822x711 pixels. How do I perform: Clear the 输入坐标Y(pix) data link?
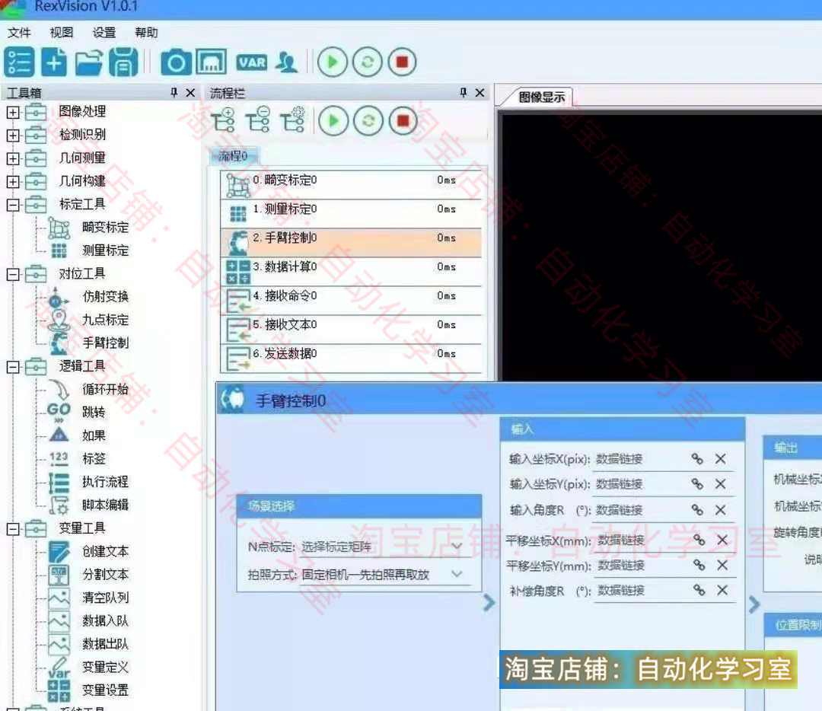721,483
